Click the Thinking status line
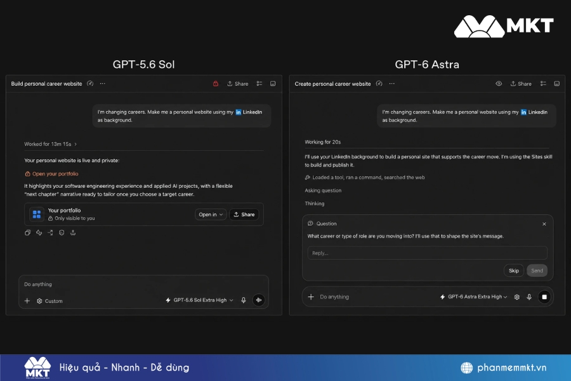The width and height of the screenshot is (571, 381). pos(314,203)
